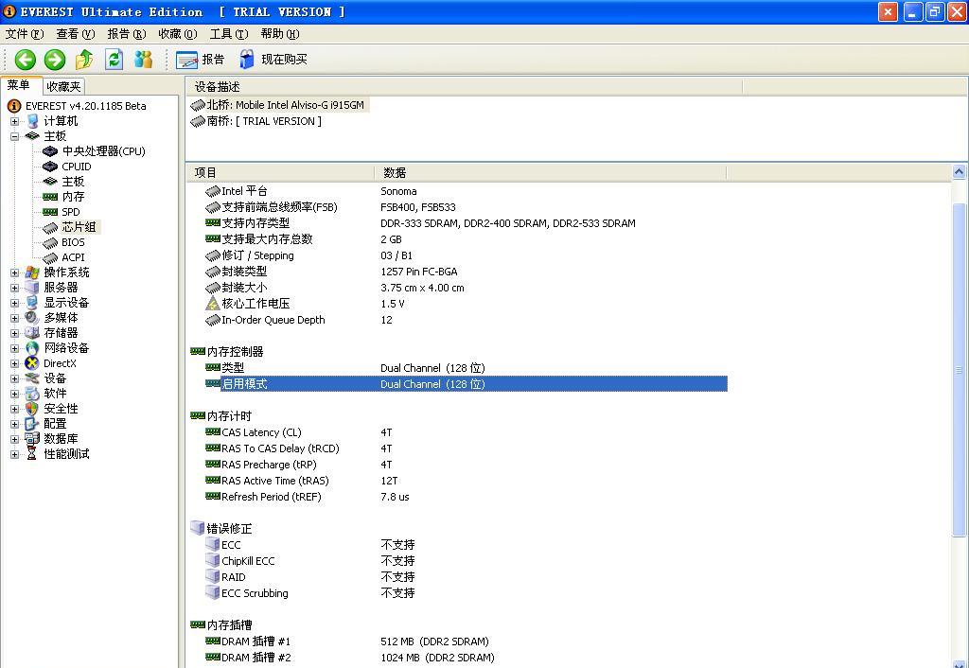Open the 文件(F) menu
969x668 pixels.
25,34
